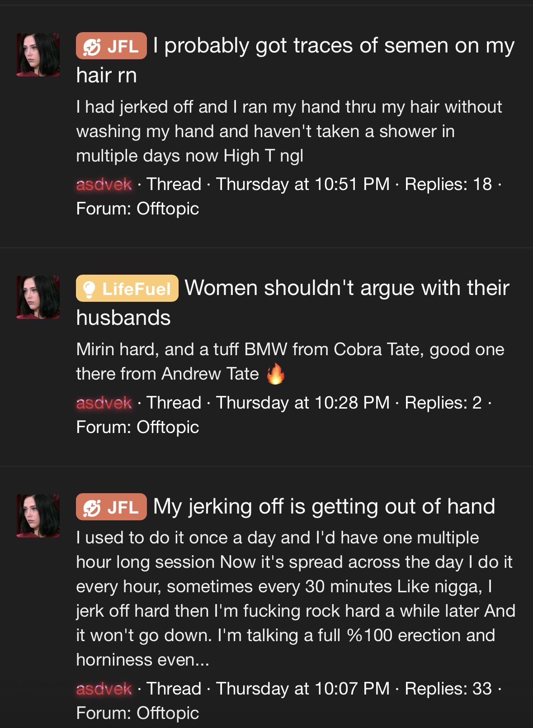This screenshot has height=728, width=533.
Task: Click lightbulb icon in LifeFuel badge
Action: pos(89,289)
